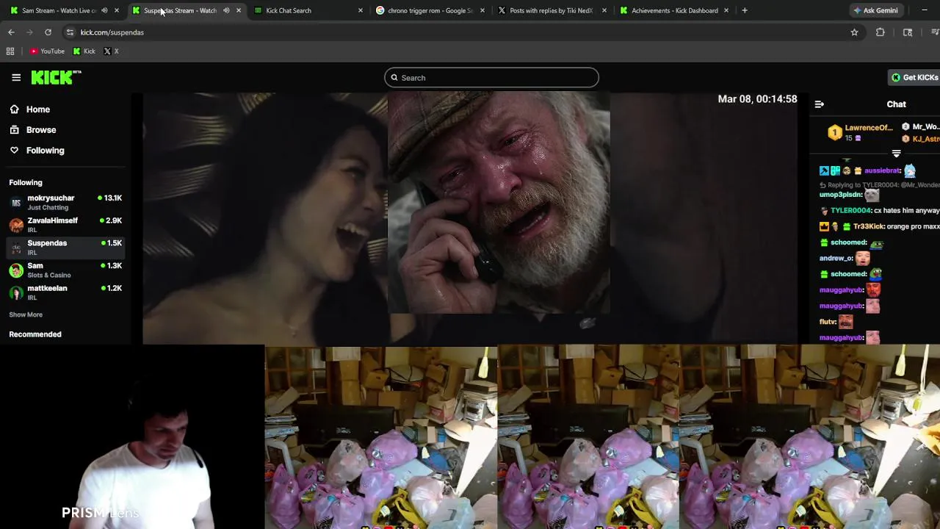
Task: Click umop3plsdn username in chat
Action: tap(841, 195)
